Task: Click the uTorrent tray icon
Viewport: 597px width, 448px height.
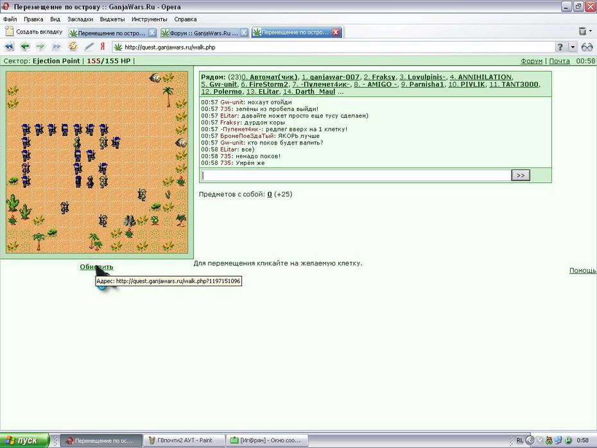Action: coord(569,440)
